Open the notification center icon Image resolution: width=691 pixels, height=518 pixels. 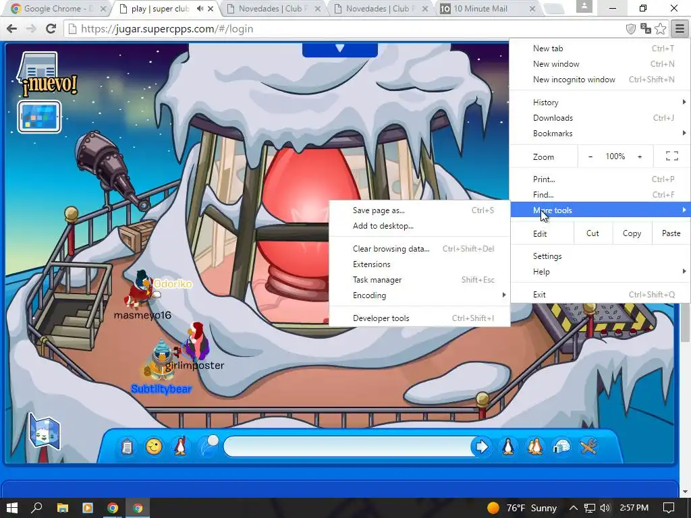click(669, 508)
